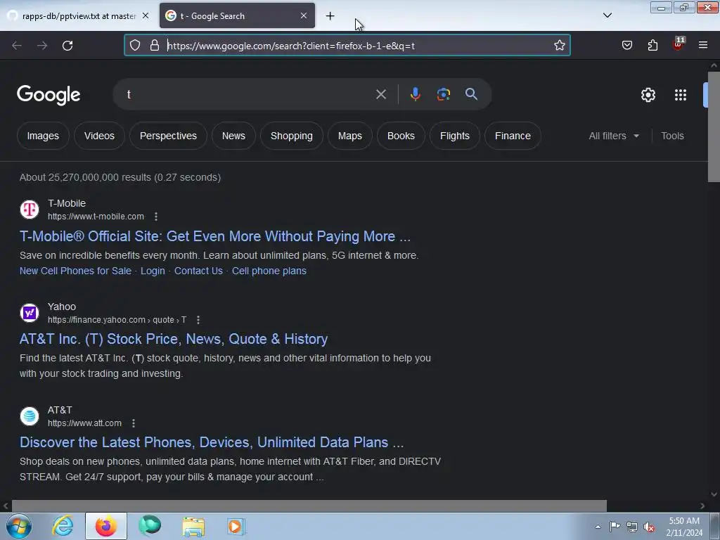View site security lock information
The image size is (720, 540).
pyautogui.click(x=155, y=45)
